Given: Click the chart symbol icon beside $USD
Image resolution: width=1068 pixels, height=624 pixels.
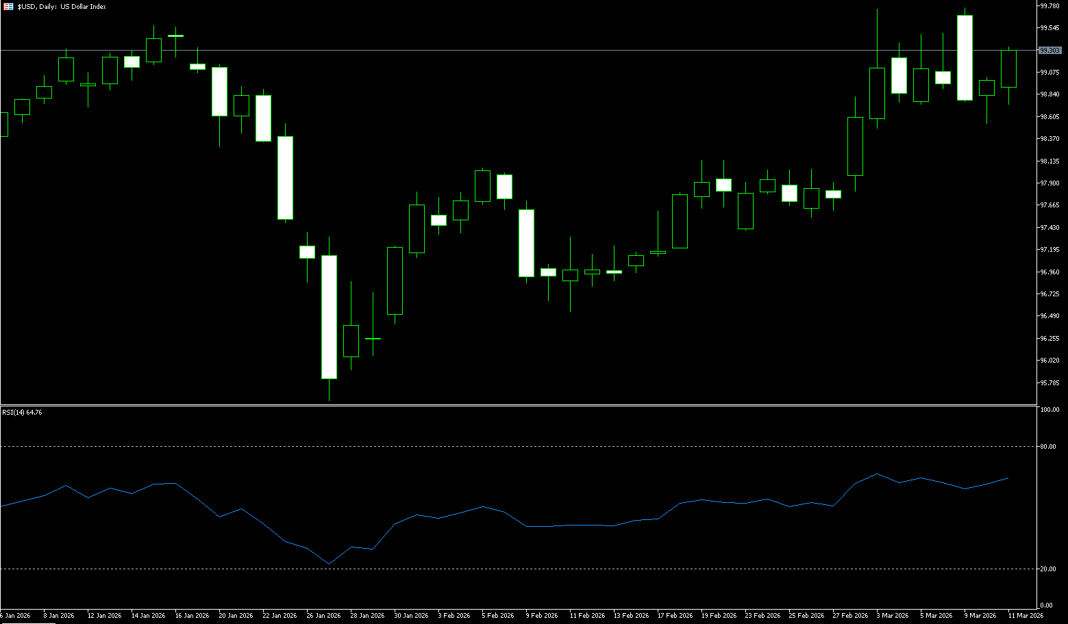Looking at the screenshot, I should [x=8, y=6].
